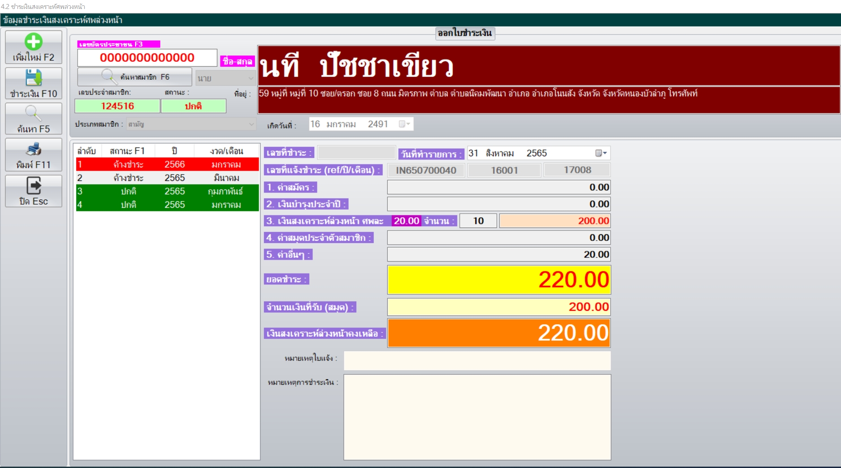Click the IN650700040 reference field
The image size is (841, 468).
(425, 170)
